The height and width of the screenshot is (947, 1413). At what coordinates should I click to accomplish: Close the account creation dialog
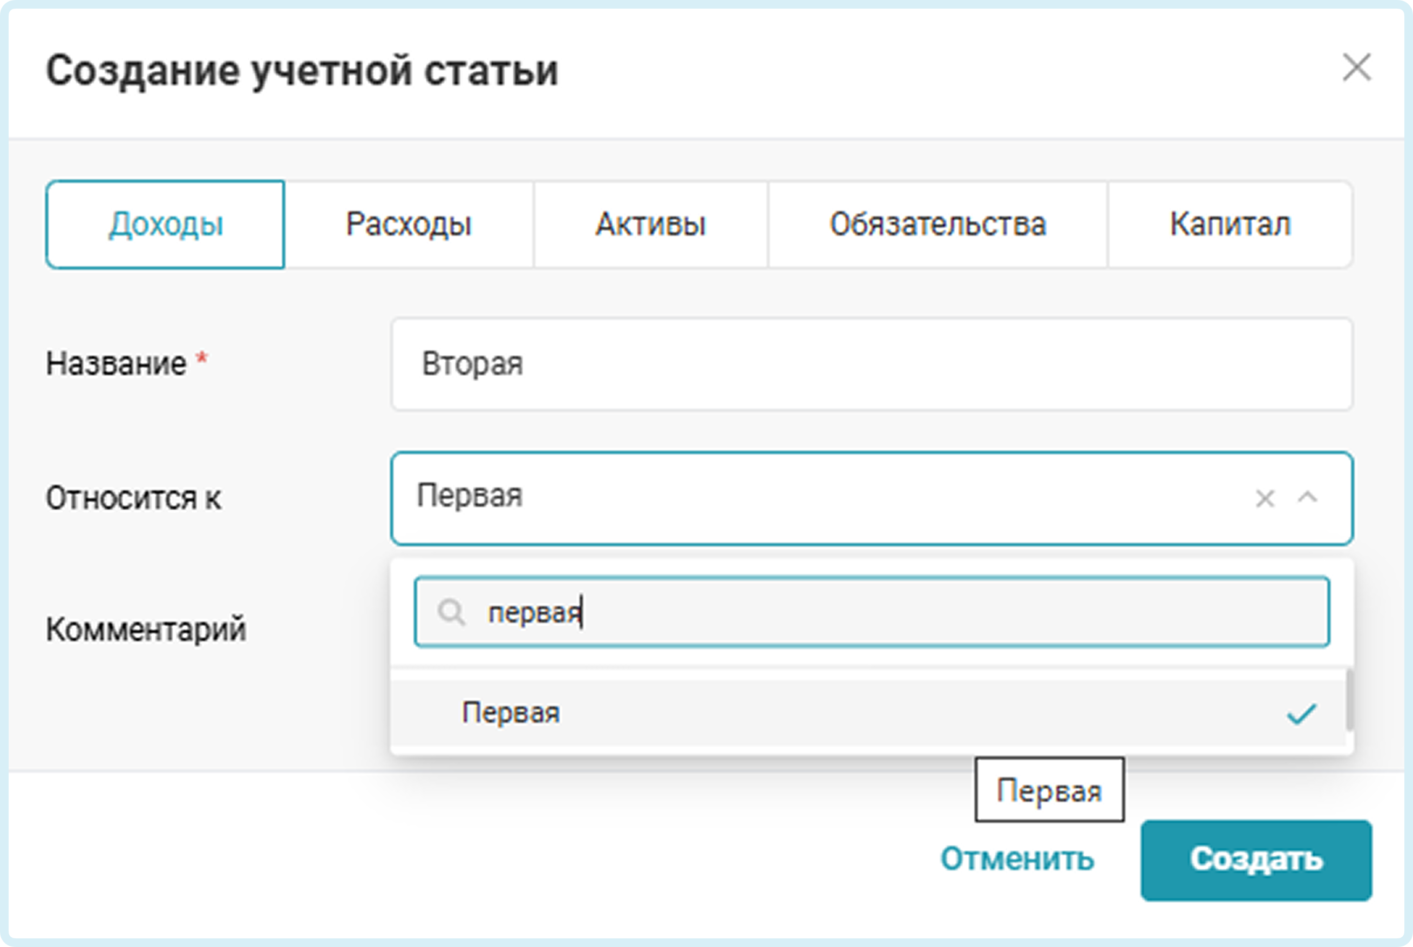[x=1356, y=67]
